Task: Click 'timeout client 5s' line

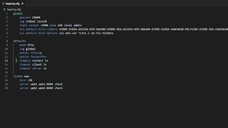Action: [33, 65]
